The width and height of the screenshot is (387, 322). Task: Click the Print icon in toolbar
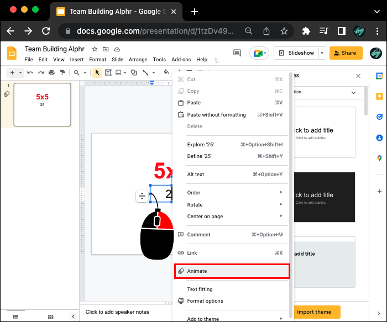(x=51, y=72)
